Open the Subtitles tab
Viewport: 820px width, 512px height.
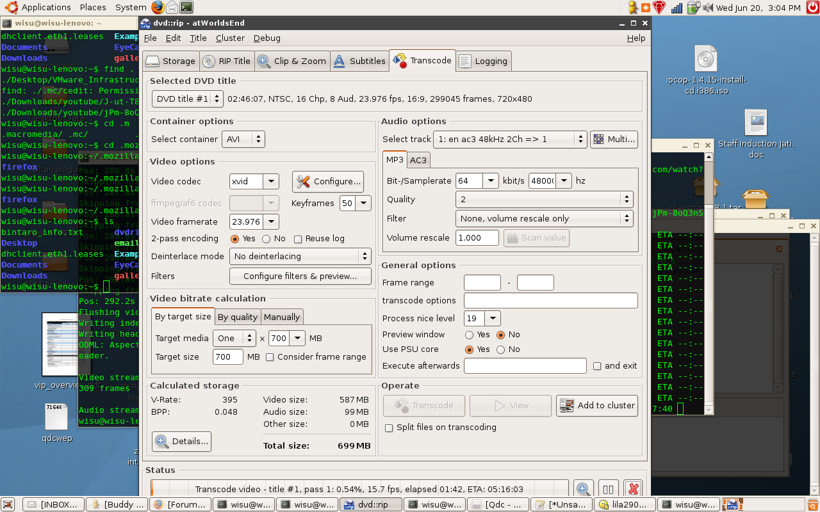click(x=359, y=61)
